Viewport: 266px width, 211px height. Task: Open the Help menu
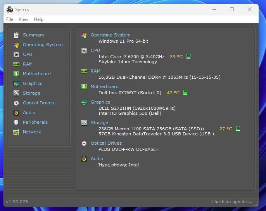(38, 19)
